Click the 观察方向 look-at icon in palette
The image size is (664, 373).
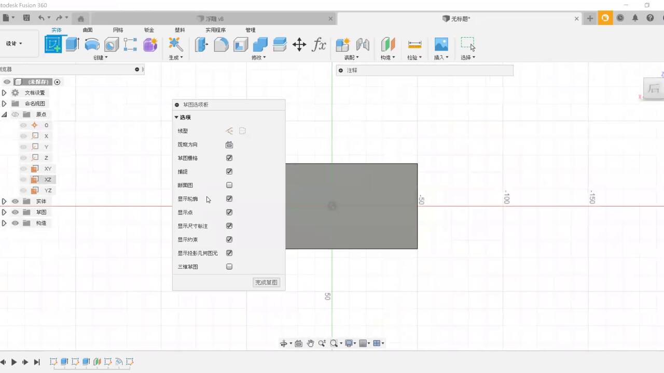click(229, 145)
